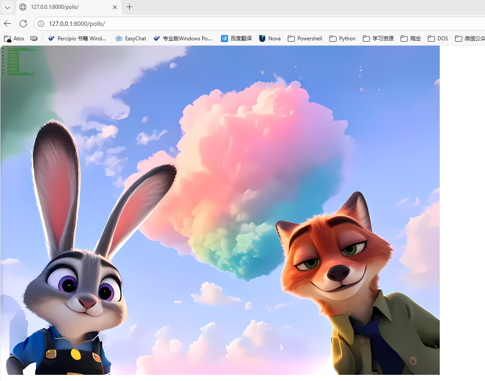
Task: Open the 第四个问题 poll link
Action: click(13, 59)
